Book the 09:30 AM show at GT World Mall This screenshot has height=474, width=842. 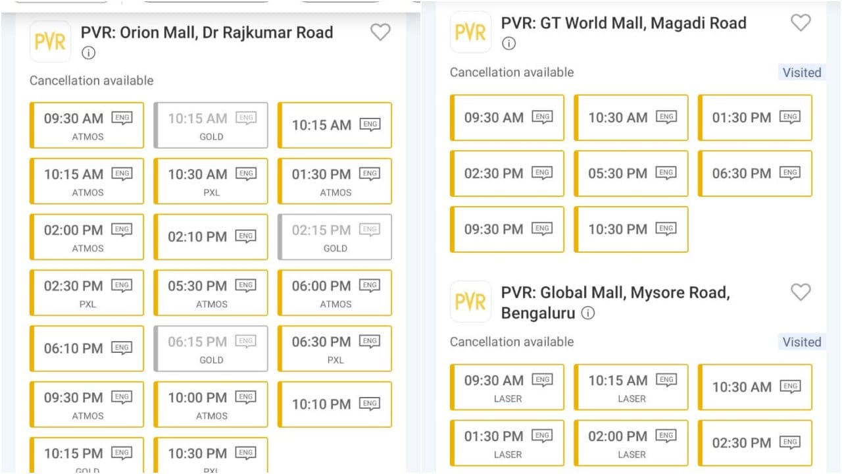click(x=507, y=118)
